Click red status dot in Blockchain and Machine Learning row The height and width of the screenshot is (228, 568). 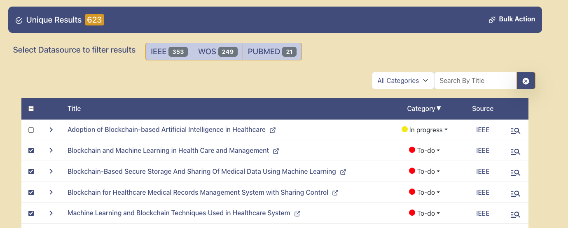pyautogui.click(x=412, y=150)
